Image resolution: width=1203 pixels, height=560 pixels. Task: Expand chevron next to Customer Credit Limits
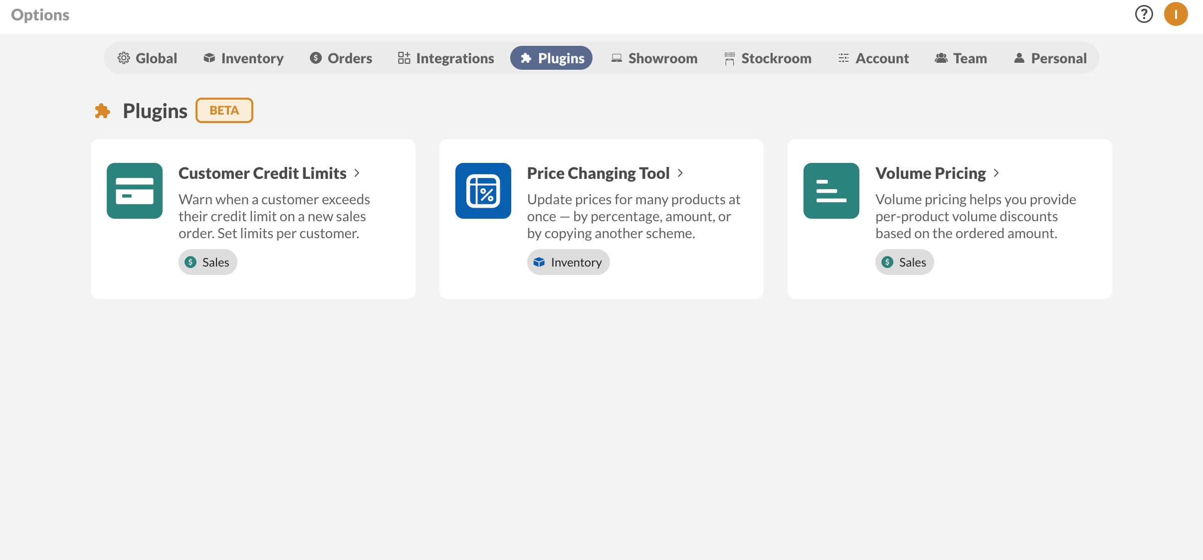(x=357, y=173)
